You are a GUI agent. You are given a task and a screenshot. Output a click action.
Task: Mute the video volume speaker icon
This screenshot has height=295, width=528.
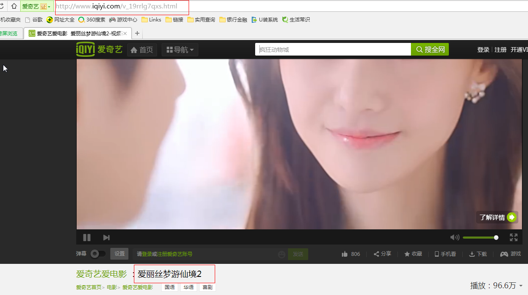pyautogui.click(x=455, y=237)
